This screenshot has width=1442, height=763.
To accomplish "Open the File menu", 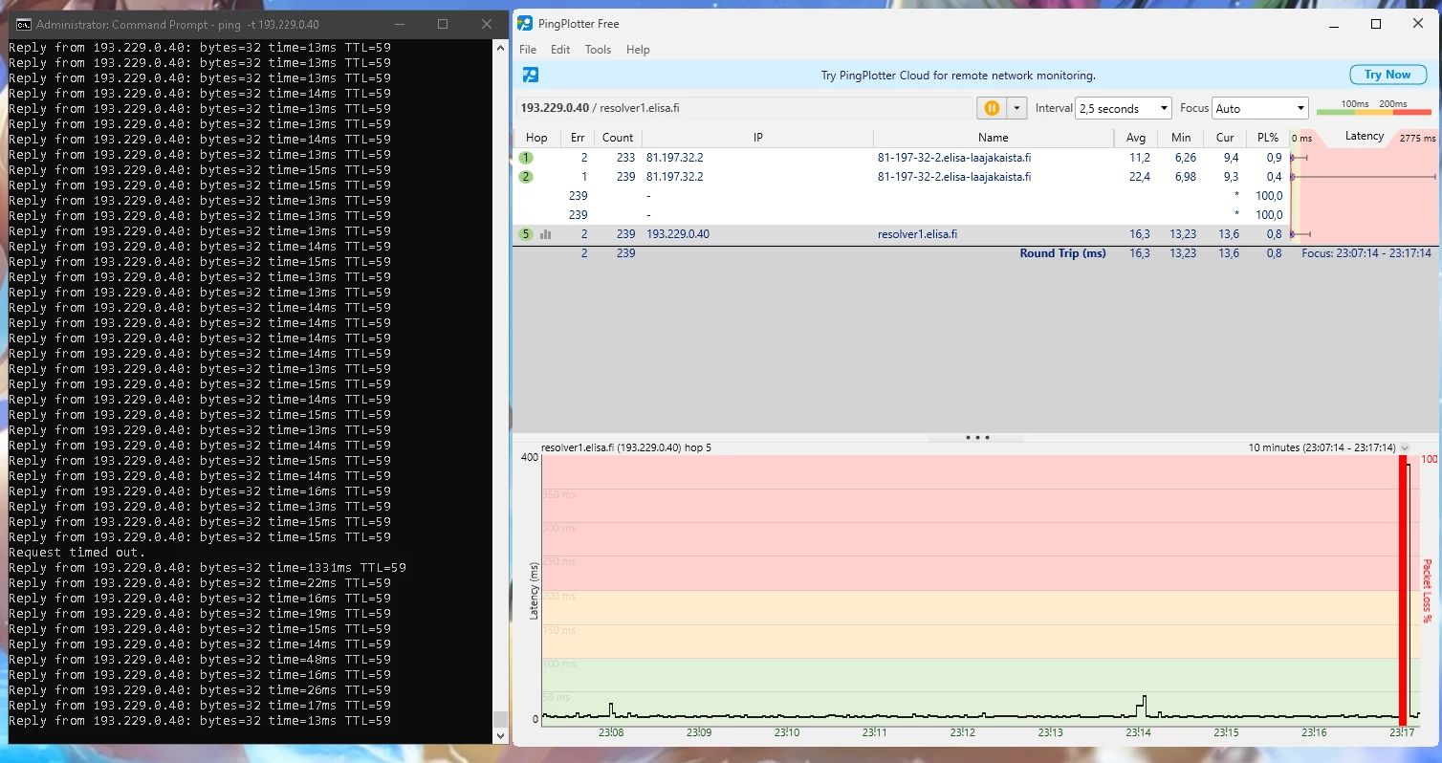I will [x=528, y=50].
